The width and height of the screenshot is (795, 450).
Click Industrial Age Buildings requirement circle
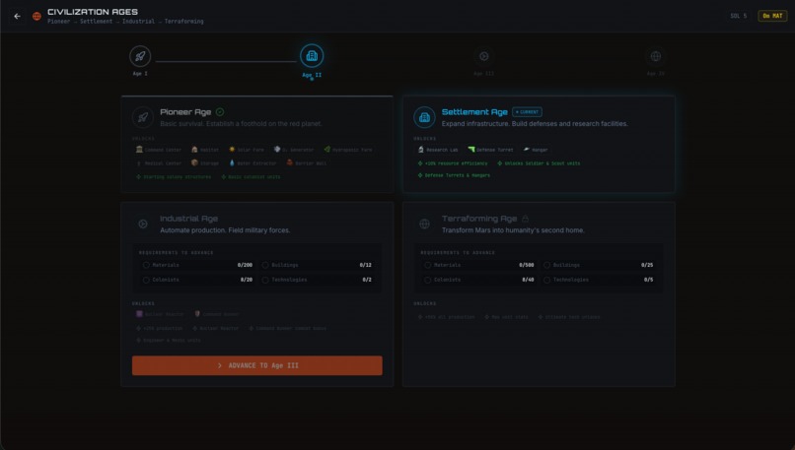265,265
